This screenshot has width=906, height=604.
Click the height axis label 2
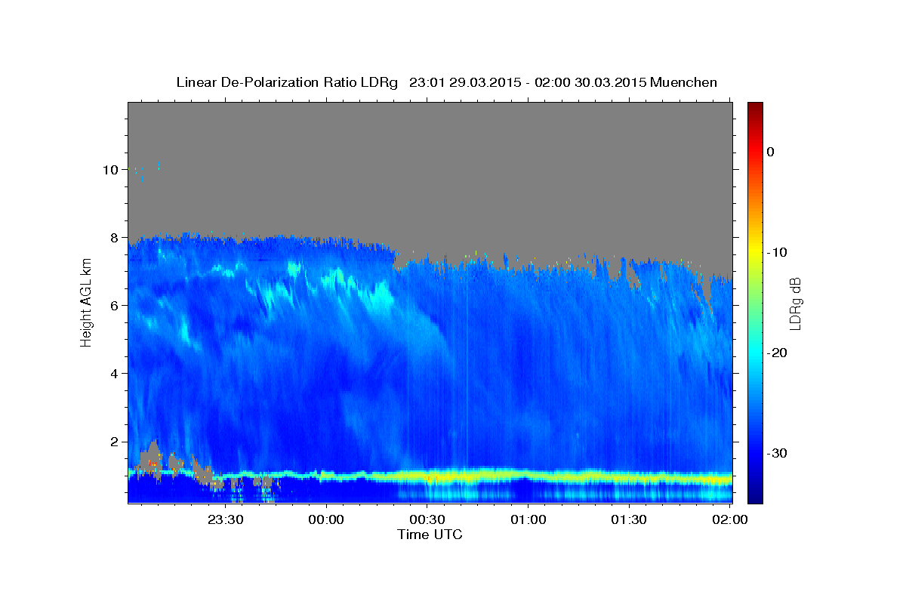(115, 442)
